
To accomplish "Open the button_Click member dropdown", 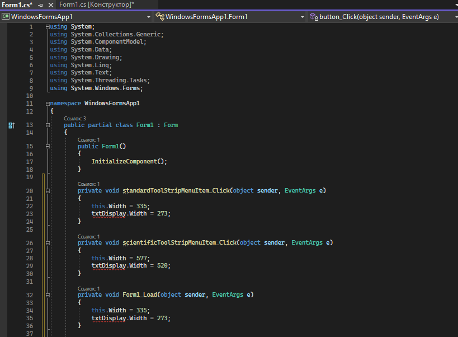I will click(453, 17).
